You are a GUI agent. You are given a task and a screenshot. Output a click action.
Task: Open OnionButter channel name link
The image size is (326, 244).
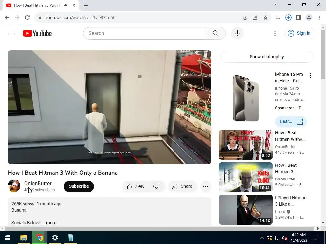[38, 183]
